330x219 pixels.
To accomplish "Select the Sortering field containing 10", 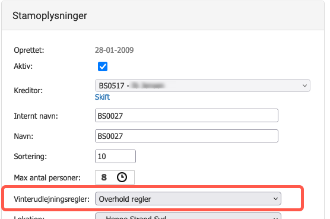I will point(115,156).
